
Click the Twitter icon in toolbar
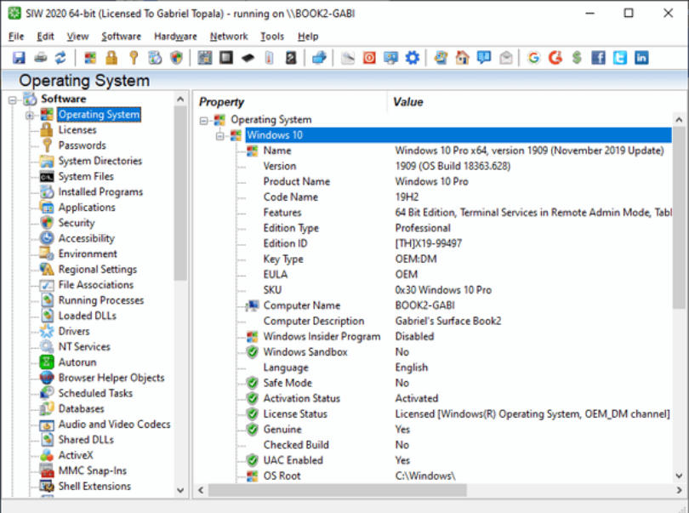click(619, 58)
